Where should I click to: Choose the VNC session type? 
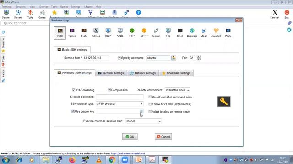tap(120, 33)
